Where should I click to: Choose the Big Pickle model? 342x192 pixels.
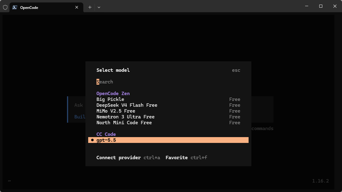point(168,99)
